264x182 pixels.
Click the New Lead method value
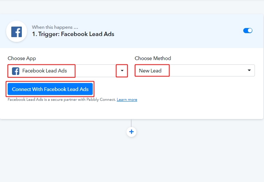pyautogui.click(x=150, y=71)
